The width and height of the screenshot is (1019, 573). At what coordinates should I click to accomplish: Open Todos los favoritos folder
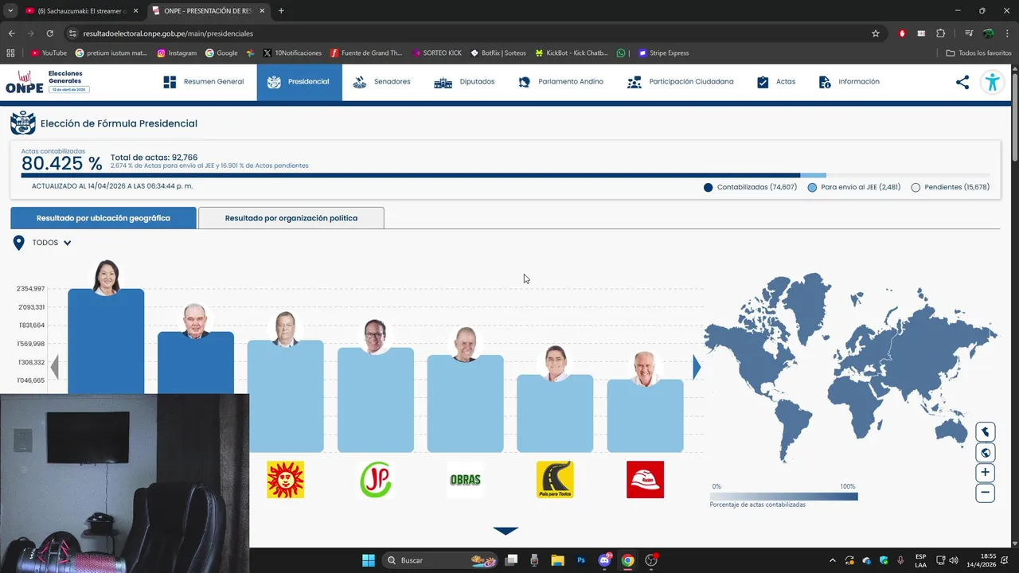tap(978, 53)
